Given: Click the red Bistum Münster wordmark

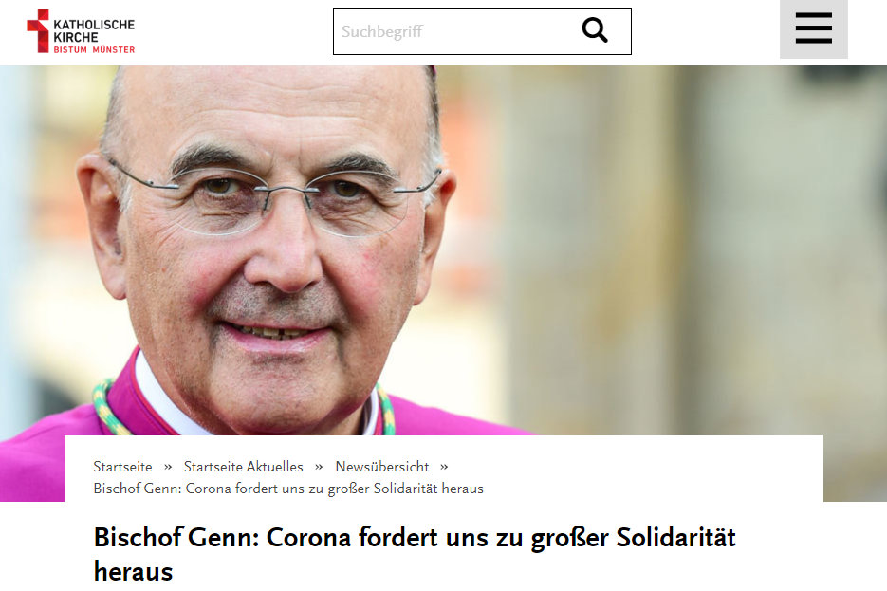Looking at the screenshot, I should 94,49.
